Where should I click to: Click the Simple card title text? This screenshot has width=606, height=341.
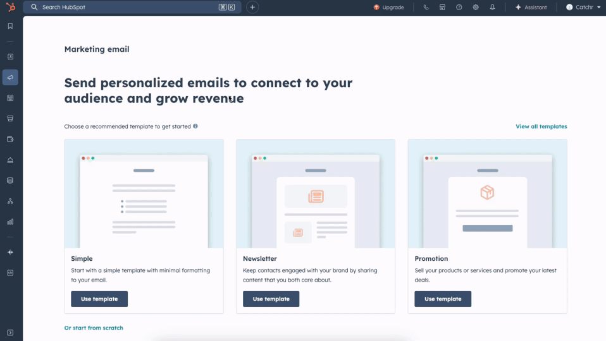click(x=82, y=258)
